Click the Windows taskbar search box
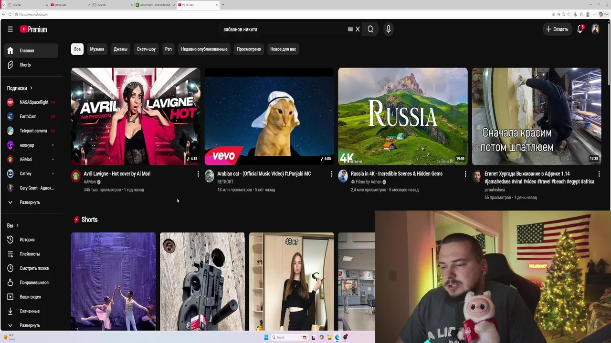 289,337
